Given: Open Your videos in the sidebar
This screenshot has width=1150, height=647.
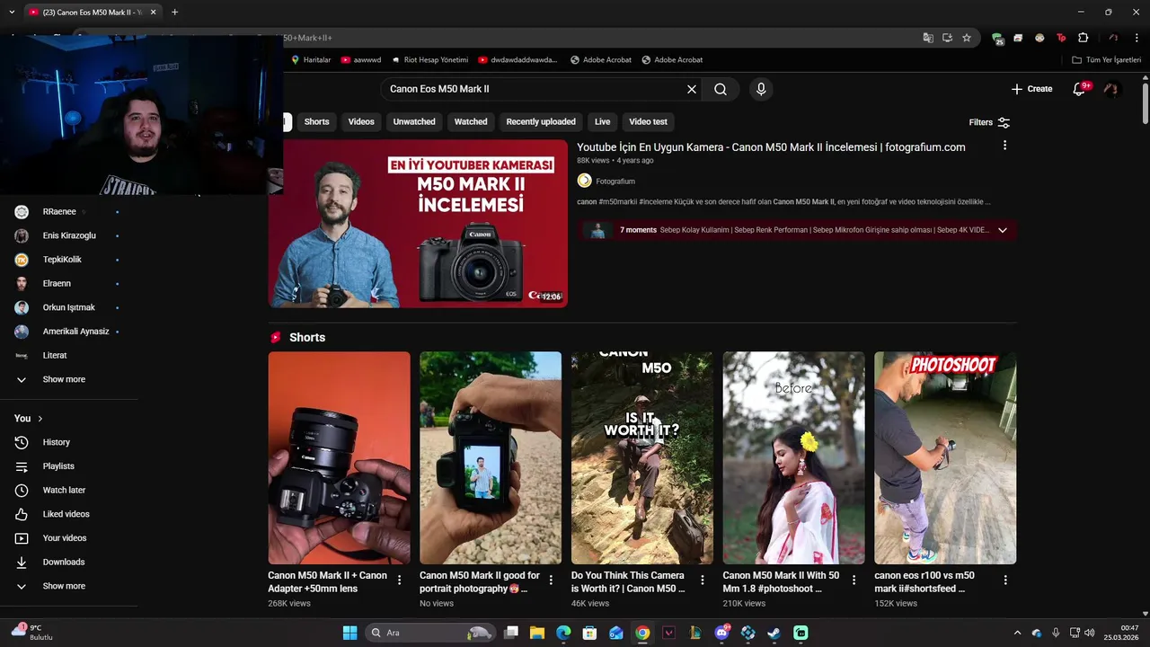Looking at the screenshot, I should point(65,538).
